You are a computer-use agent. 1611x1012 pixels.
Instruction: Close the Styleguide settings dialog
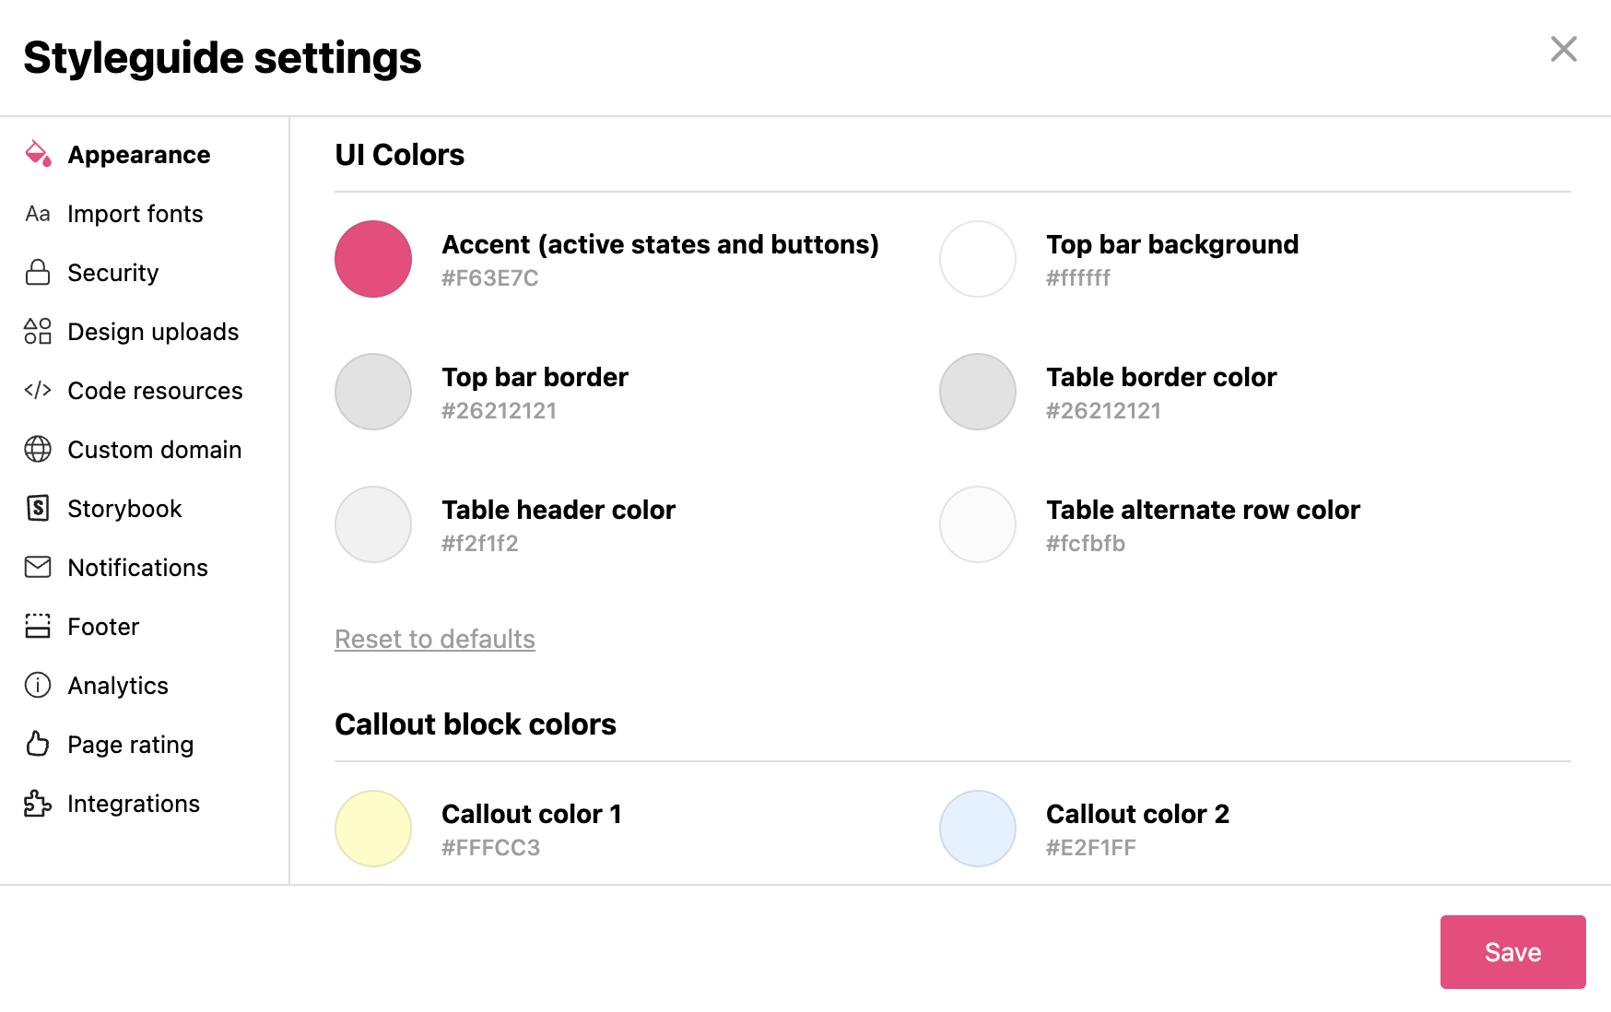1563,50
